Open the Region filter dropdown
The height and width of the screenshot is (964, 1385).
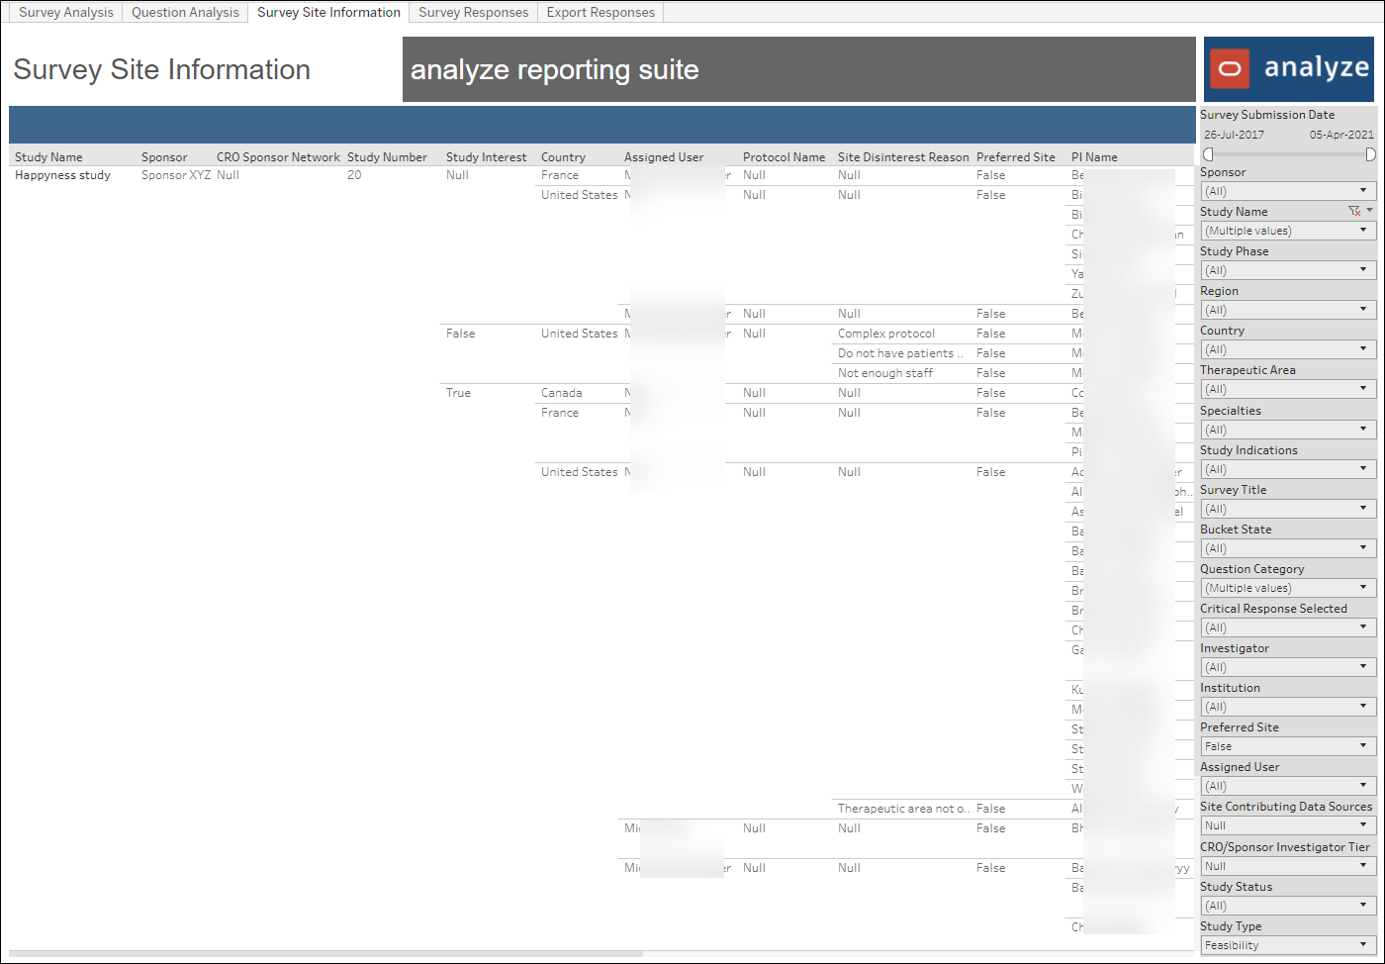(1288, 310)
